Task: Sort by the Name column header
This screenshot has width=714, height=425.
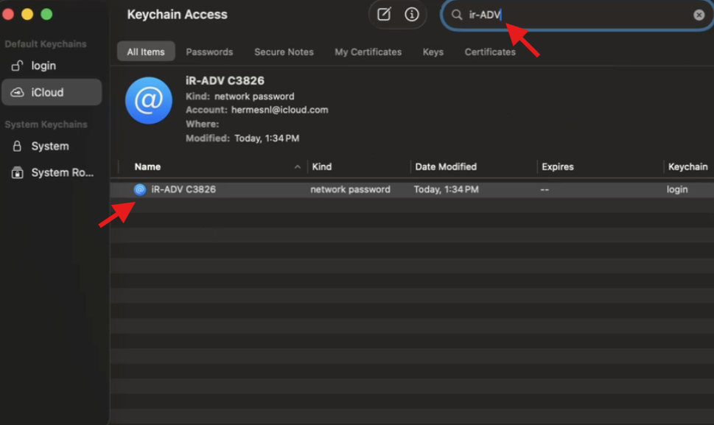Action: [x=147, y=167]
